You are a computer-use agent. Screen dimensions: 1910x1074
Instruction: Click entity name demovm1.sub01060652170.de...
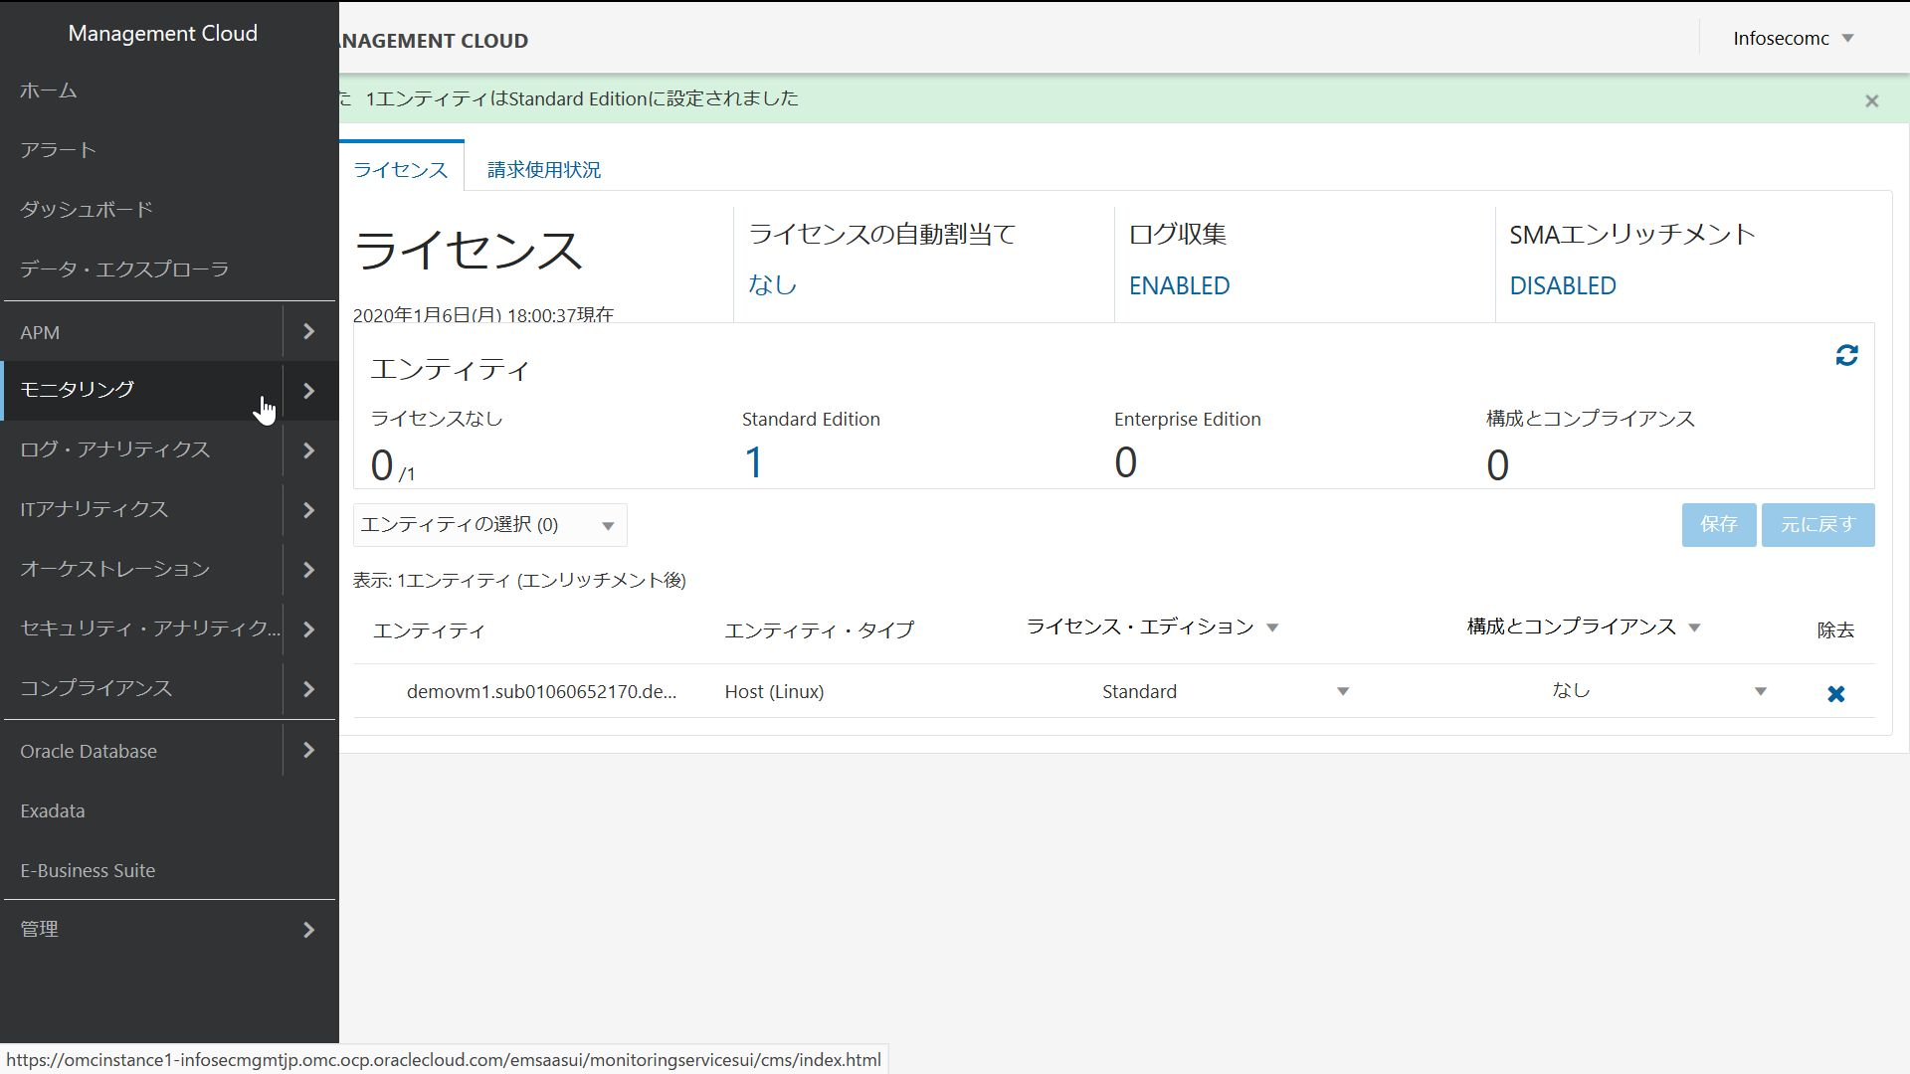coord(541,692)
